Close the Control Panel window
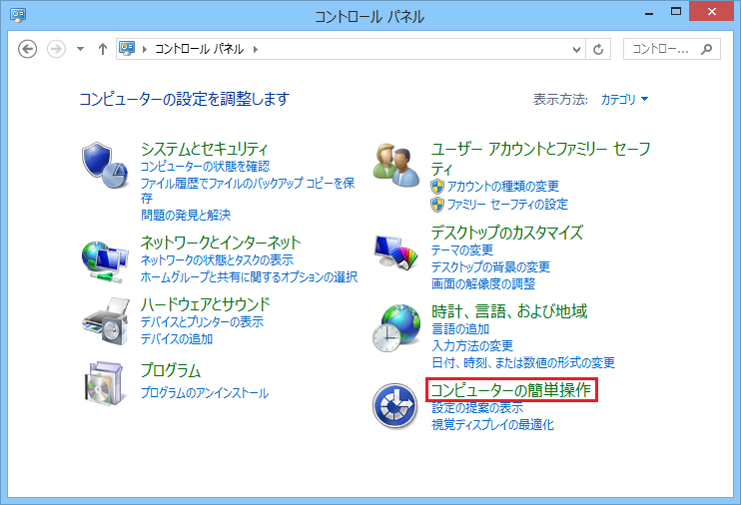 coord(712,12)
